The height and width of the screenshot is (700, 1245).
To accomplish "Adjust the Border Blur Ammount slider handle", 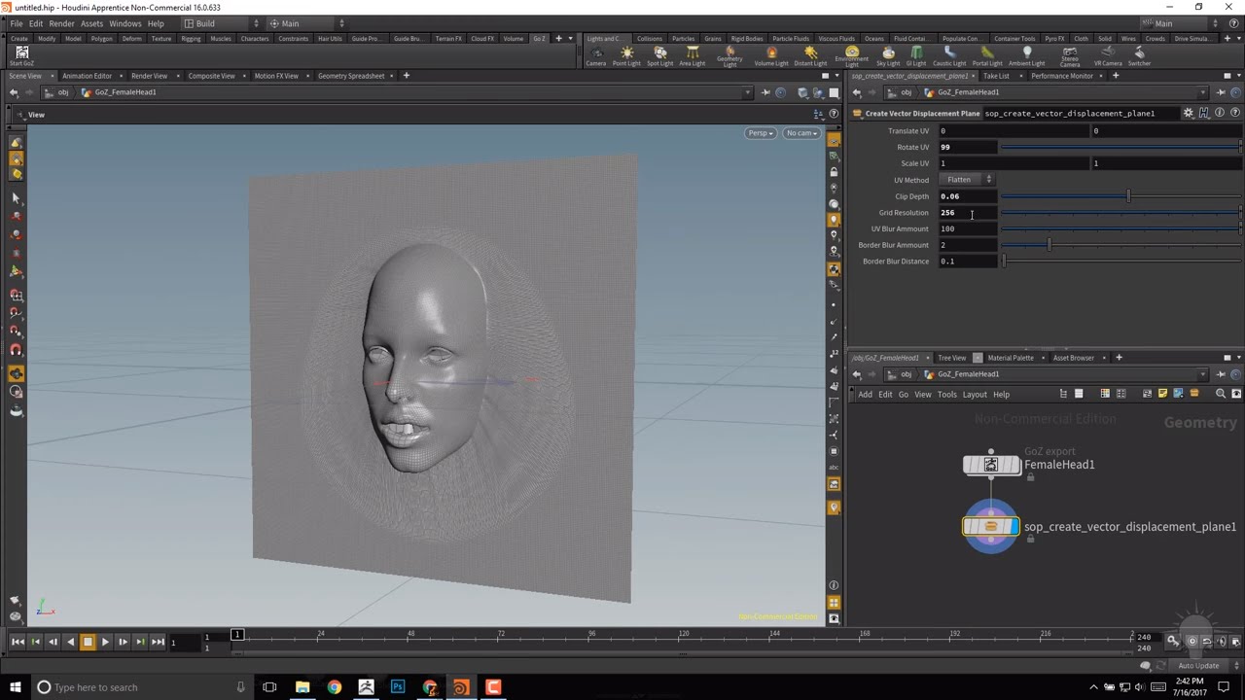I will click(1049, 245).
